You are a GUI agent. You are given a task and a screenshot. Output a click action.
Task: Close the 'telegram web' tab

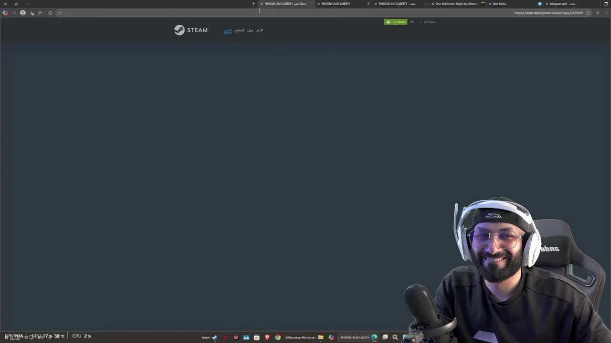click(x=547, y=4)
